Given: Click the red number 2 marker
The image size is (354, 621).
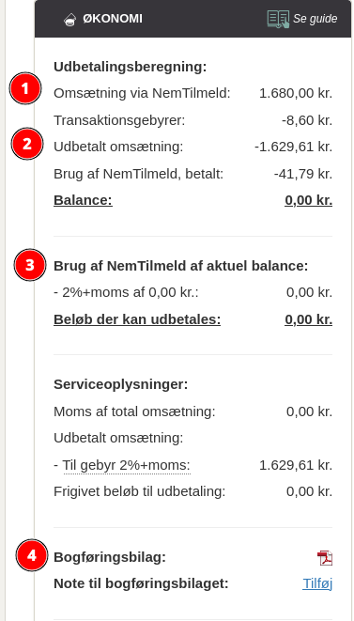Looking at the screenshot, I should click(x=27, y=144).
